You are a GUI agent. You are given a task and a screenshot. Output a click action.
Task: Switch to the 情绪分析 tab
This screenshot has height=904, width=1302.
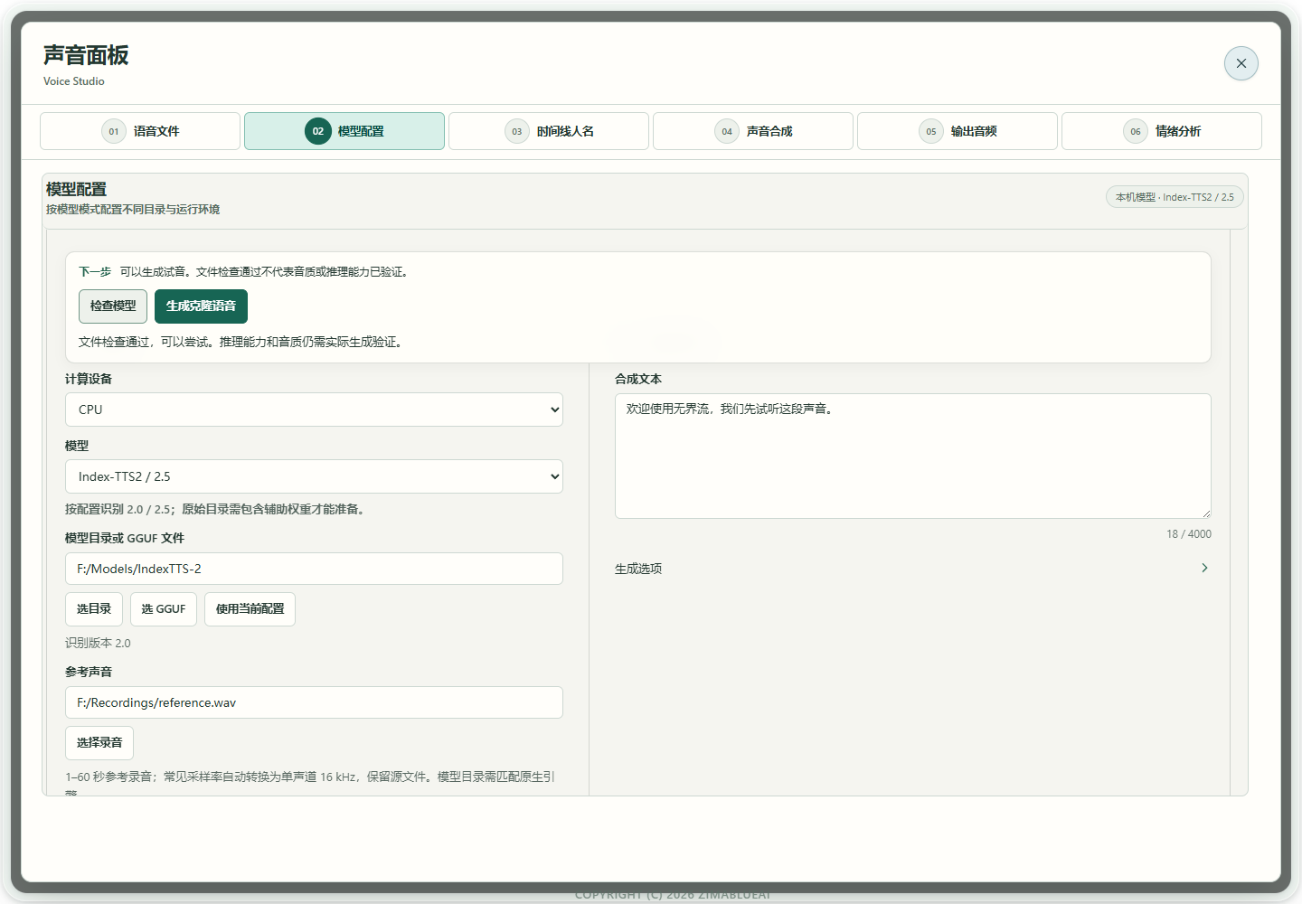click(x=1162, y=131)
